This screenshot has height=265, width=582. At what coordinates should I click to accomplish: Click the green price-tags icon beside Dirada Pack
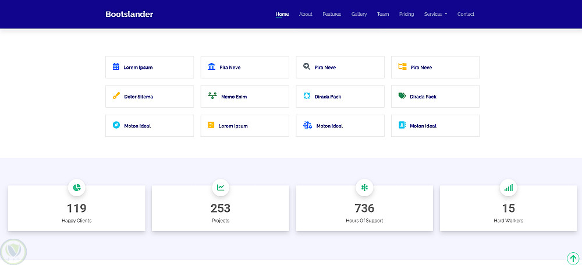[402, 96]
